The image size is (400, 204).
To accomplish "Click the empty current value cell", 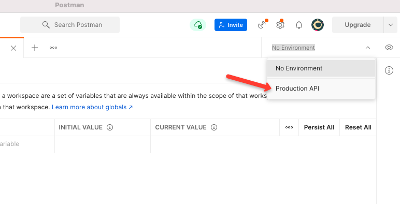I will point(263,144).
